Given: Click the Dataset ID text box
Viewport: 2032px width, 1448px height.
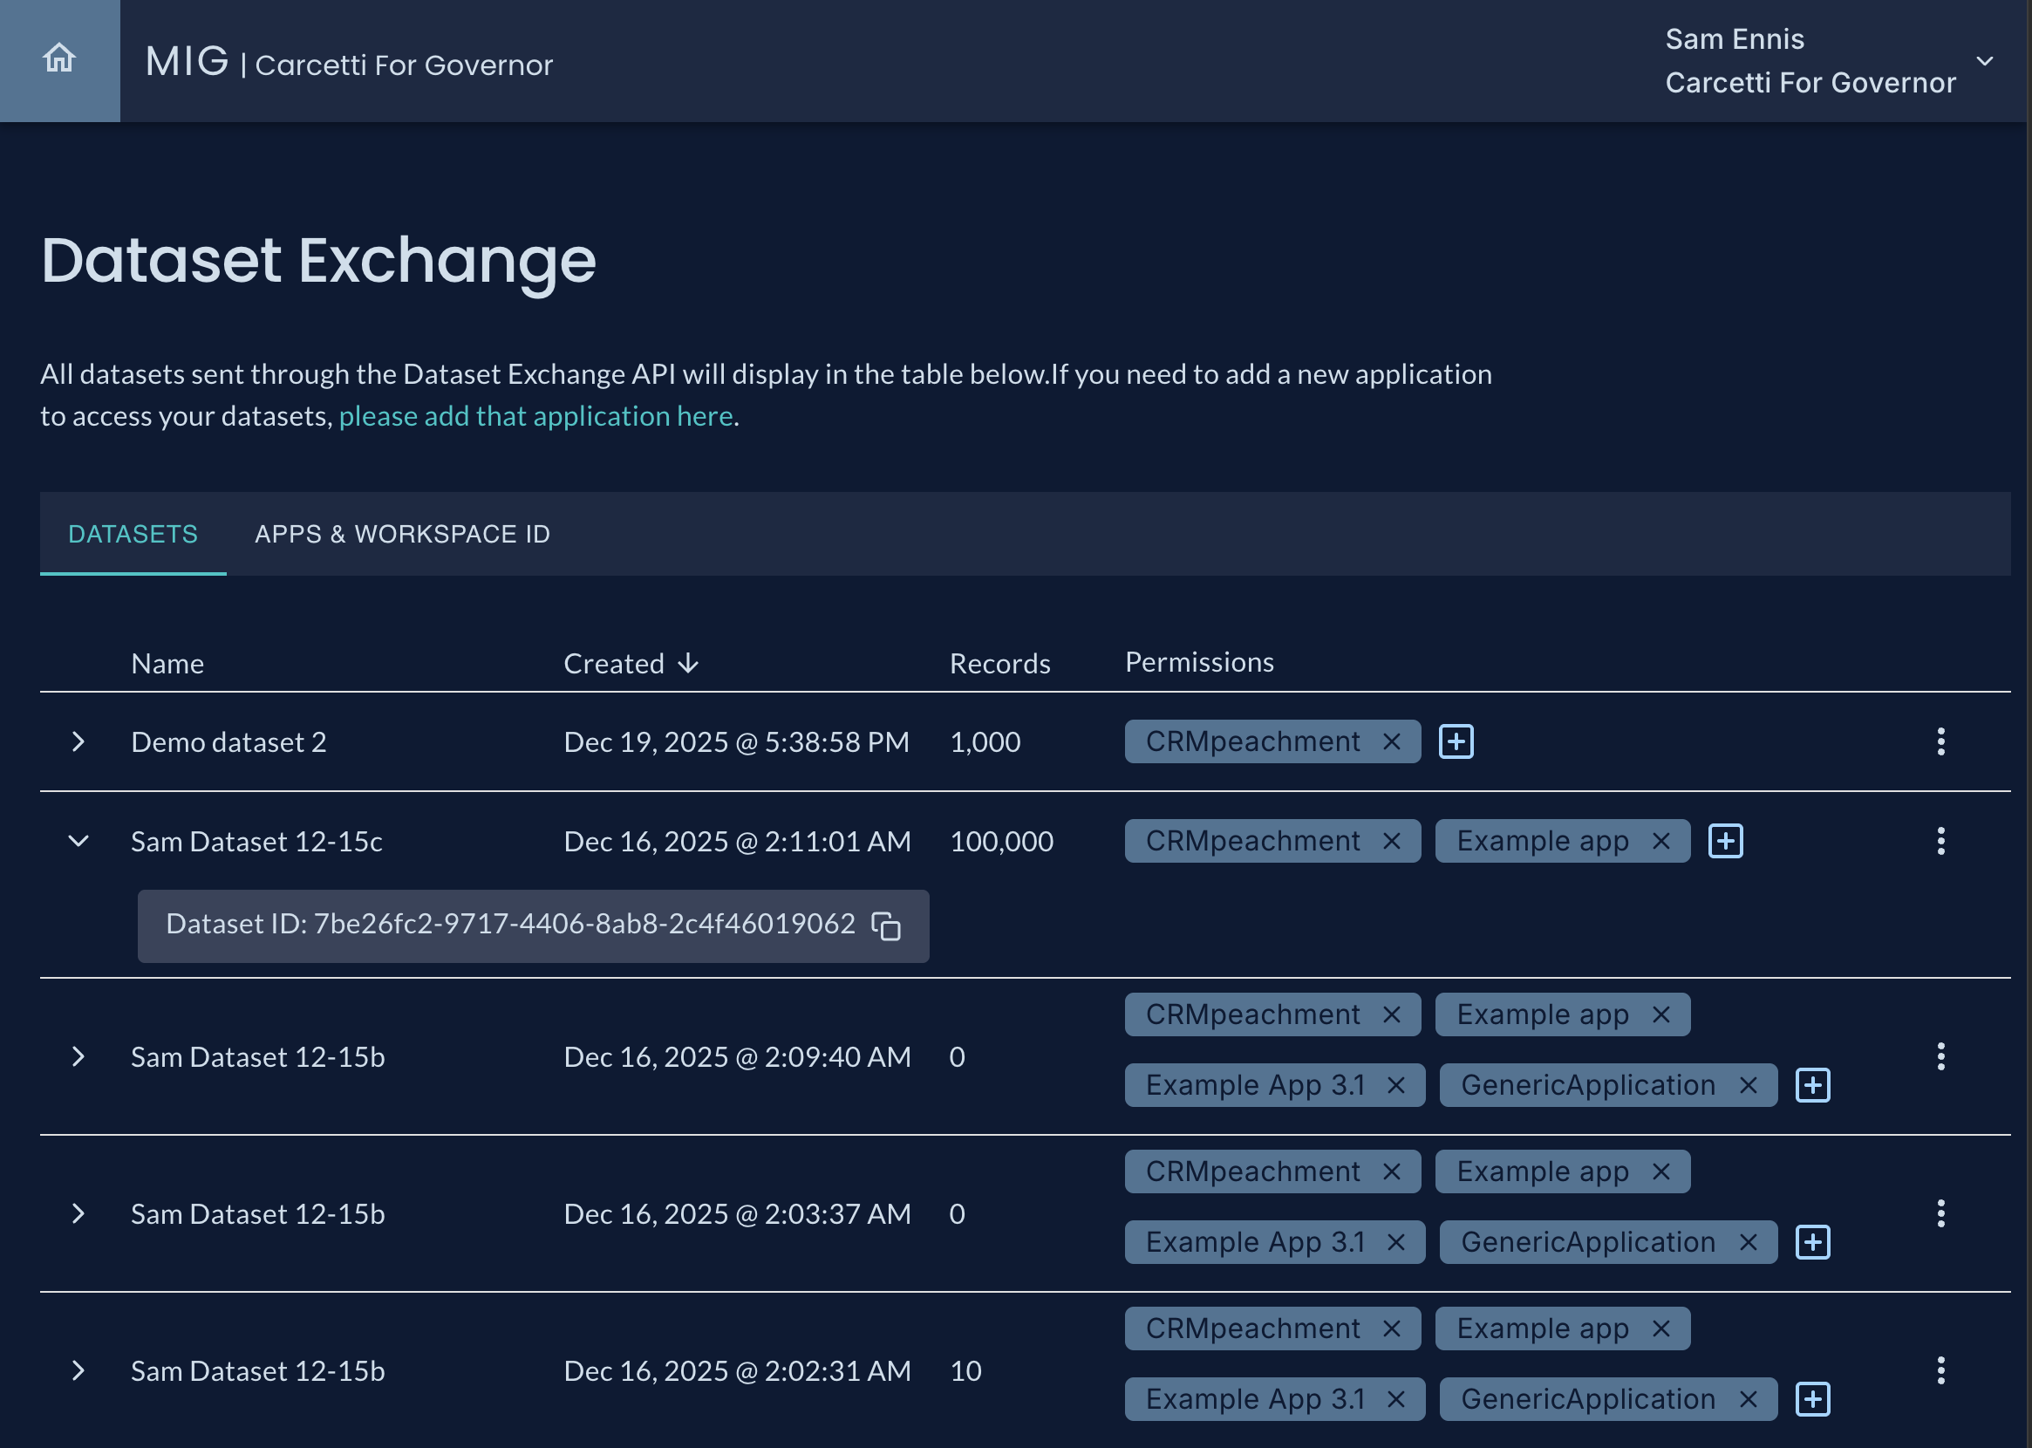Looking at the screenshot, I should pos(510,925).
